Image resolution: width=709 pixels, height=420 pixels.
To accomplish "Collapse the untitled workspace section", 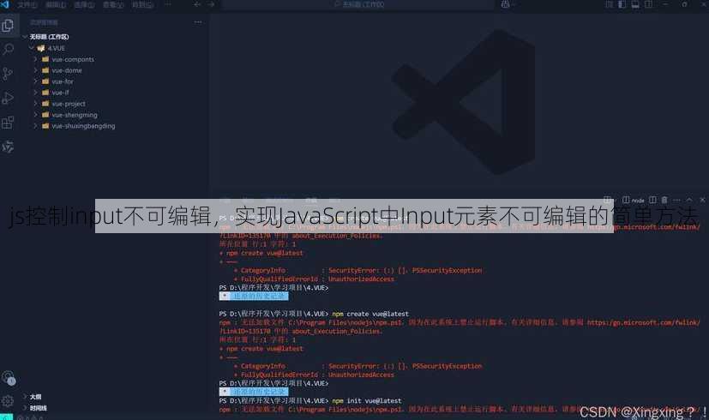I will point(25,37).
